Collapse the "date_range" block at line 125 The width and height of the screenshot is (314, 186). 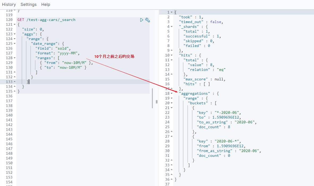click(14, 44)
